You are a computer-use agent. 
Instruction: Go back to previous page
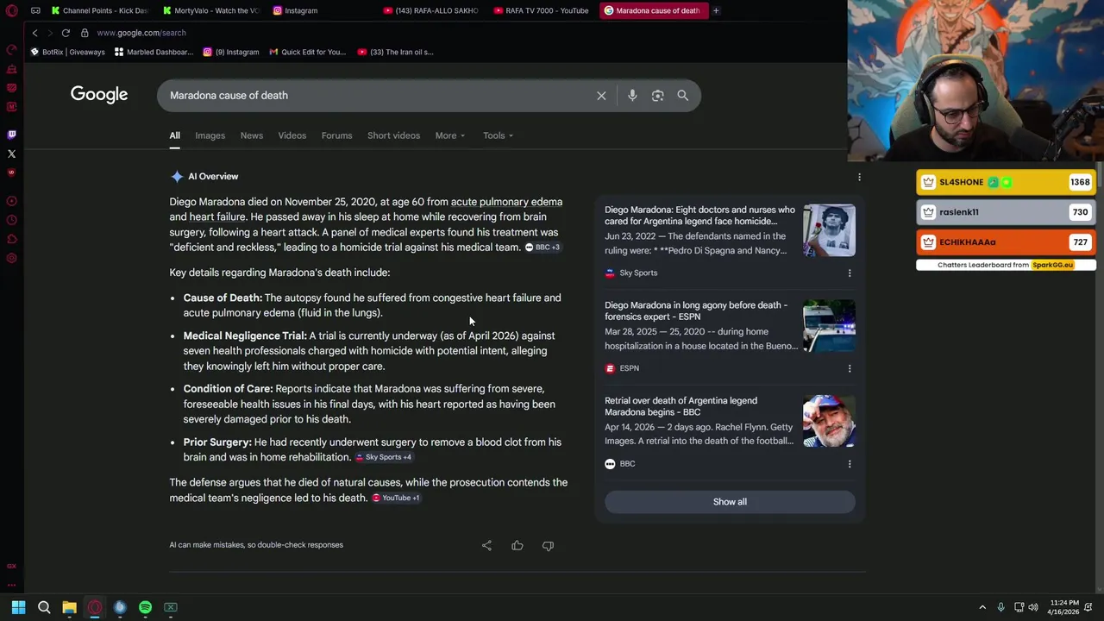[34, 33]
